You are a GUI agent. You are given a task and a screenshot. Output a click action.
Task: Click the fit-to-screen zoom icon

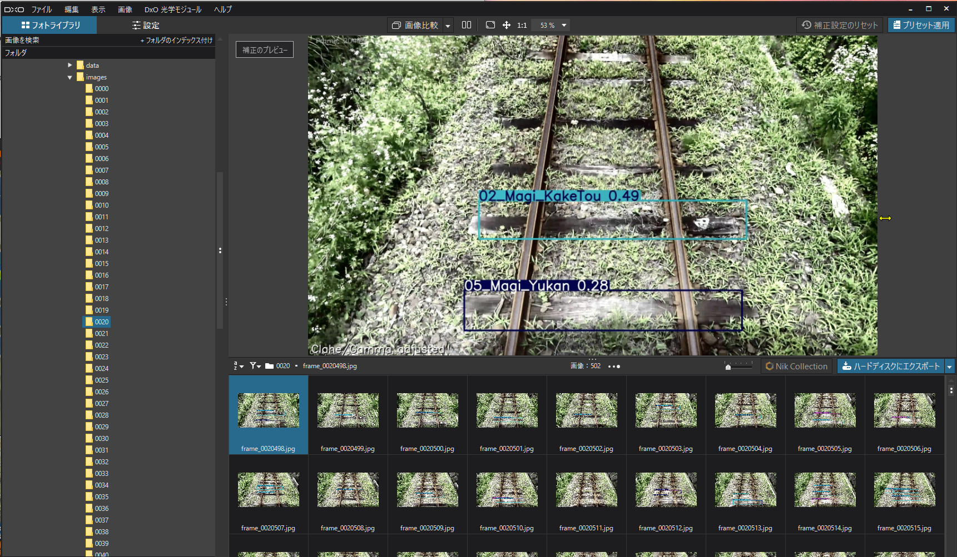click(x=490, y=25)
